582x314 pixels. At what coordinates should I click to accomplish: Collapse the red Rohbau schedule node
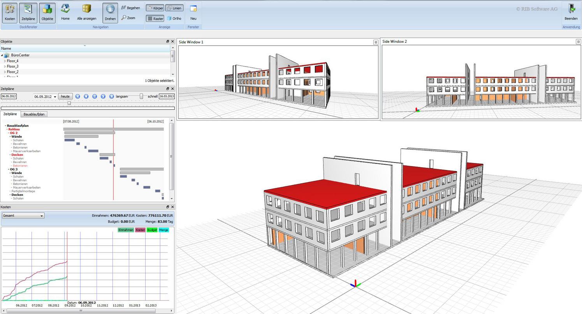(7, 129)
